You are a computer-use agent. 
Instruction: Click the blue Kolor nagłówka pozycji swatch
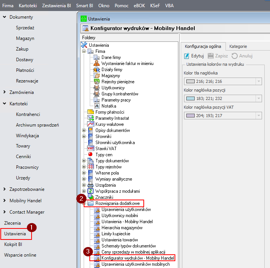(x=190, y=98)
